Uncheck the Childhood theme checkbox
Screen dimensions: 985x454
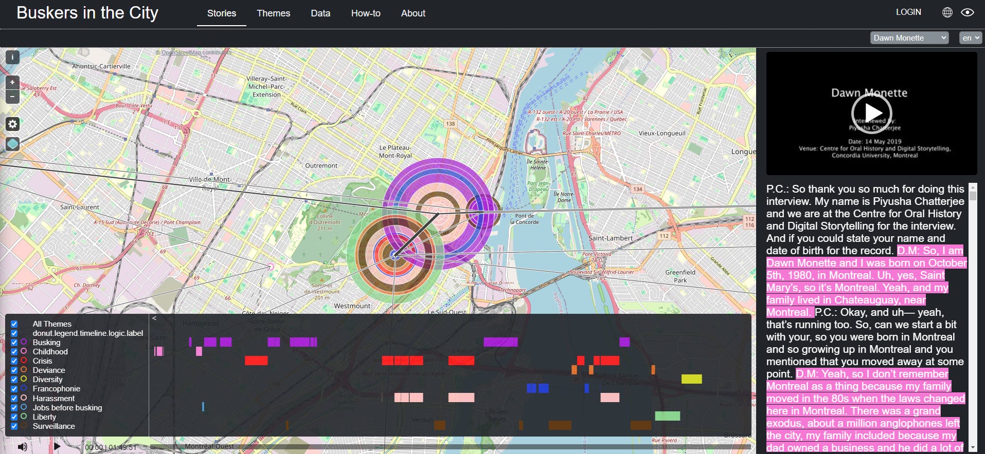pyautogui.click(x=14, y=352)
